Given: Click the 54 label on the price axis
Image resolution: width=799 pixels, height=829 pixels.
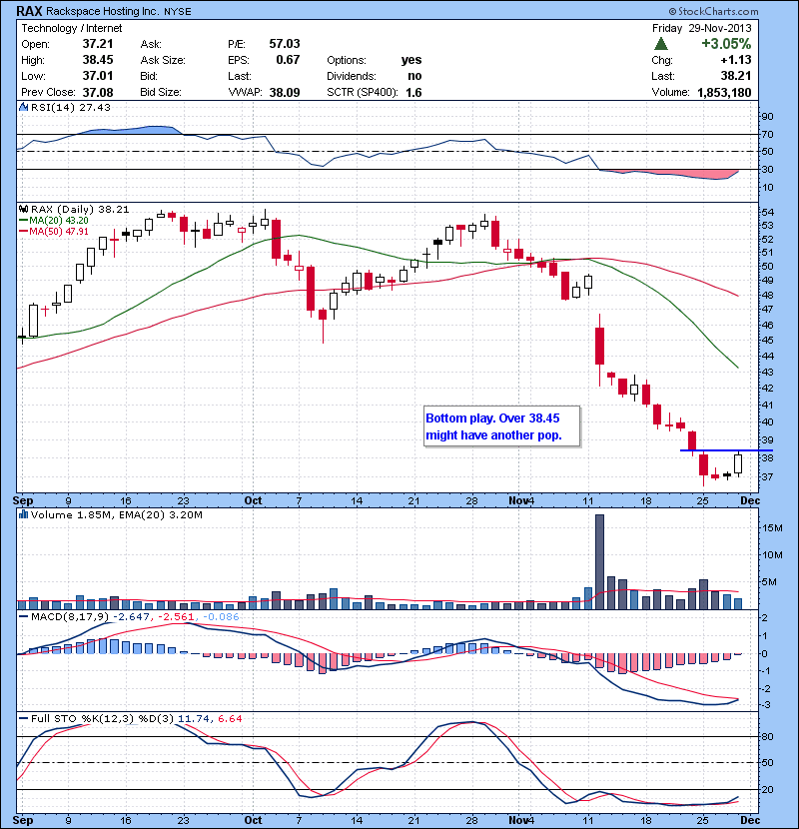Looking at the screenshot, I should click(767, 212).
